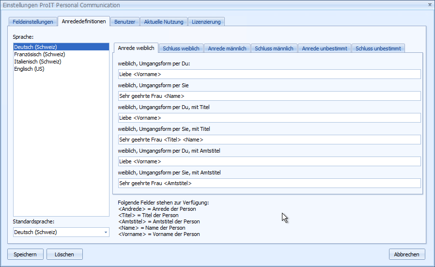The height and width of the screenshot is (267, 435).
Task: Select the Schluss unbestimmt tab
Action: coord(378,48)
